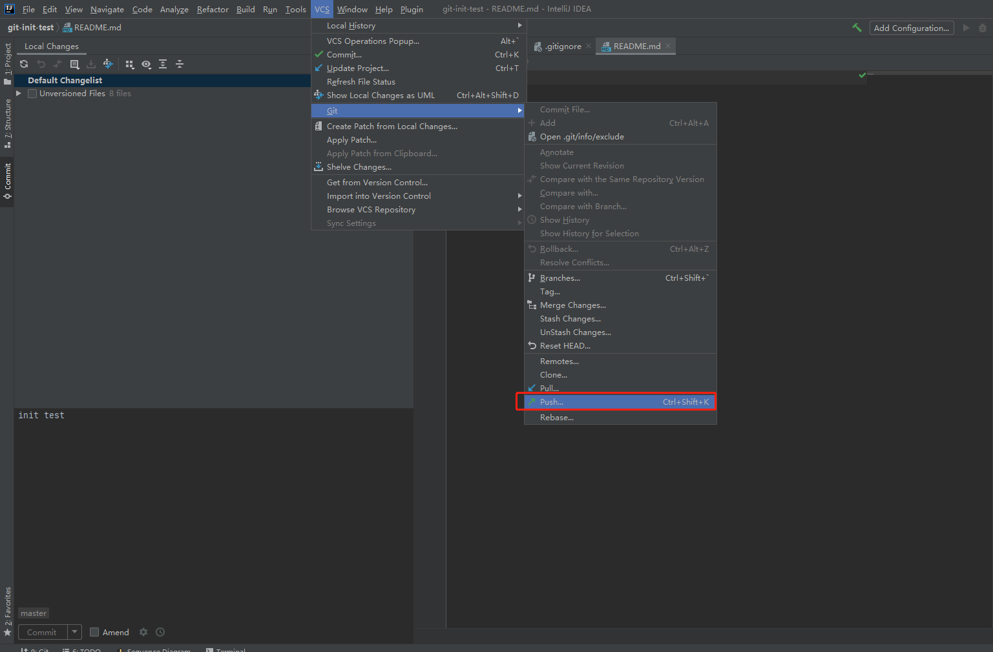Open the Window menu
The width and height of the screenshot is (993, 652).
click(352, 9)
